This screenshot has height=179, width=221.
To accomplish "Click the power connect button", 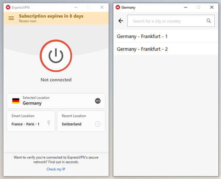I will (56, 56).
